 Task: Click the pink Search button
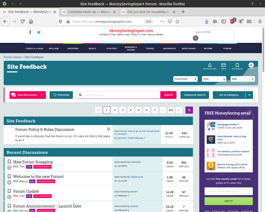[x=168, y=95]
